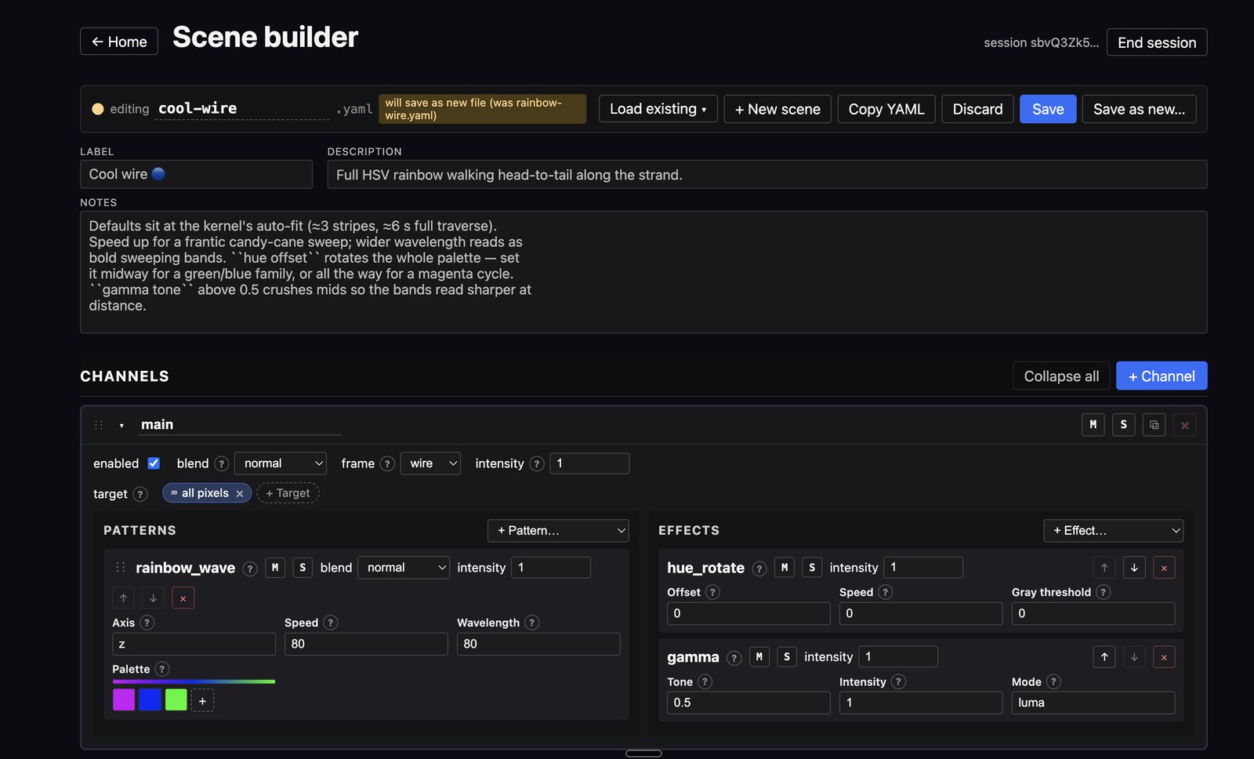Show help for channel blend
Screen dimensions: 1254x759
[x=221, y=464]
